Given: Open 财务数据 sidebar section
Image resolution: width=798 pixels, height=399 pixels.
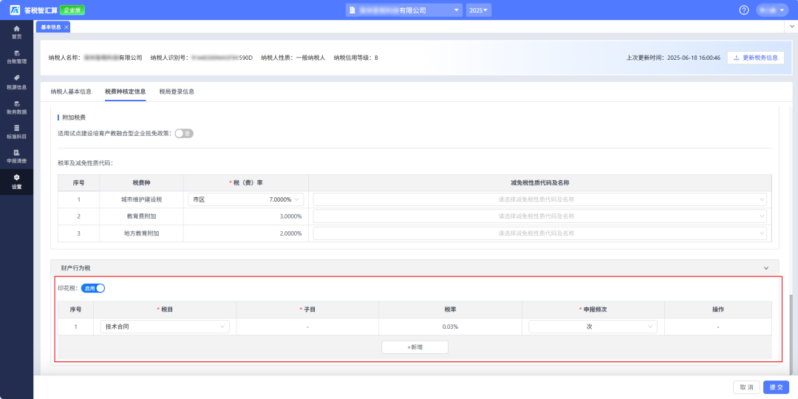Looking at the screenshot, I should coord(16,107).
